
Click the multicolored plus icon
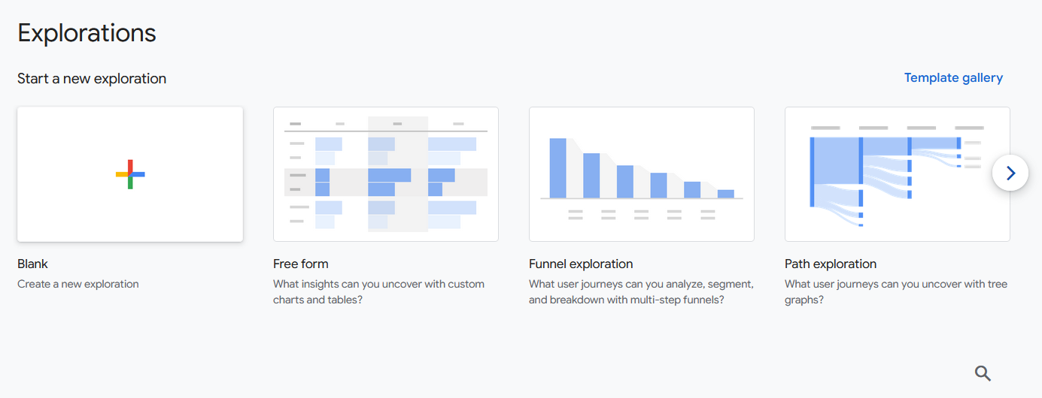click(130, 174)
